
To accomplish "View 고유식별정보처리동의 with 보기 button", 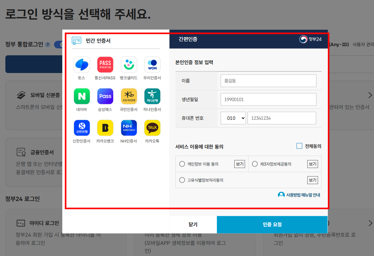I will [x=312, y=180].
